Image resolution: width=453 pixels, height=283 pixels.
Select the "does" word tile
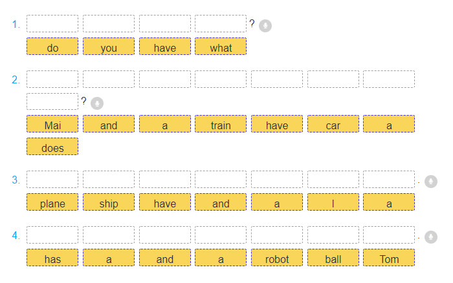tap(52, 147)
